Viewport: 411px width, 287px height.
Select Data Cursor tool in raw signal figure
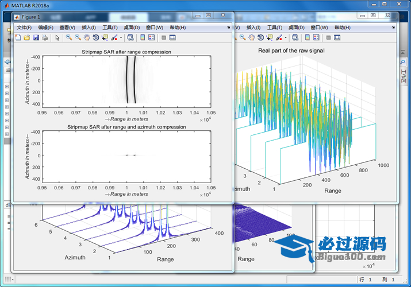click(270, 38)
